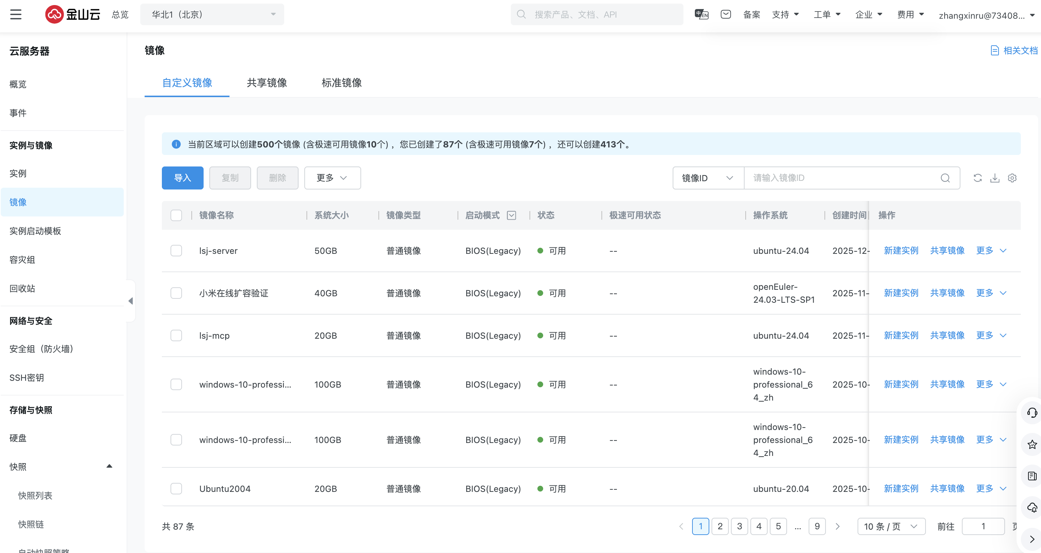Open the hamburger navigation menu
1041x553 pixels.
(16, 14)
